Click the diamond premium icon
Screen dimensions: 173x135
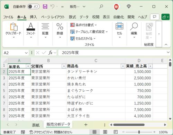129,6
